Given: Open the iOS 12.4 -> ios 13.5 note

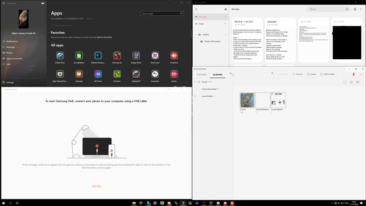Looking at the screenshot, I should point(248,40).
